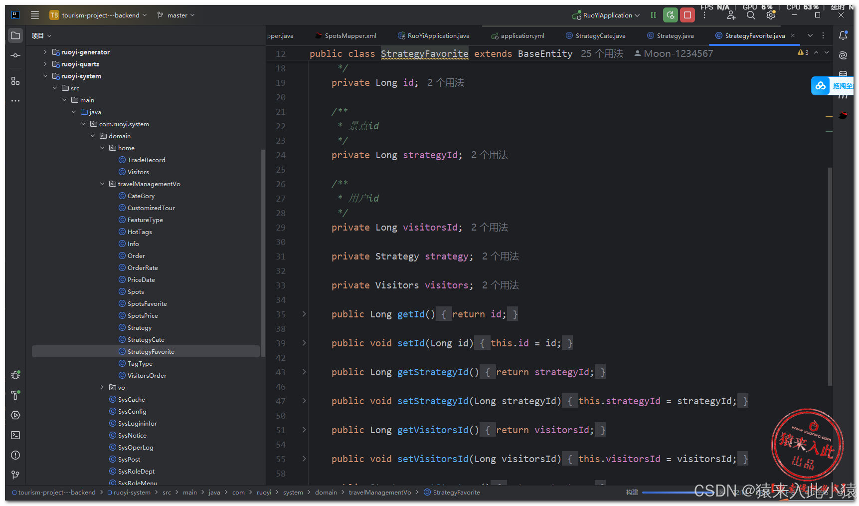859x506 pixels.
Task: Close the StrategyFavorite.java tab
Action: (x=793, y=35)
